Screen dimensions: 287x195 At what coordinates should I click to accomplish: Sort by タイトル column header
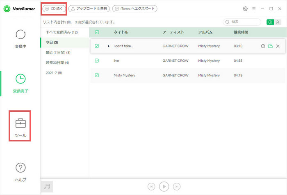(x=121, y=32)
